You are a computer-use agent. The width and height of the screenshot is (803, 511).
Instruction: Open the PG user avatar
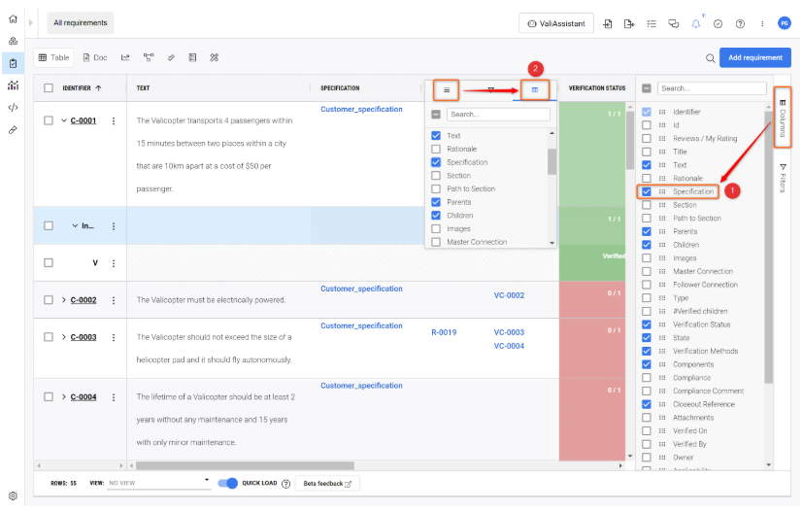(x=784, y=23)
